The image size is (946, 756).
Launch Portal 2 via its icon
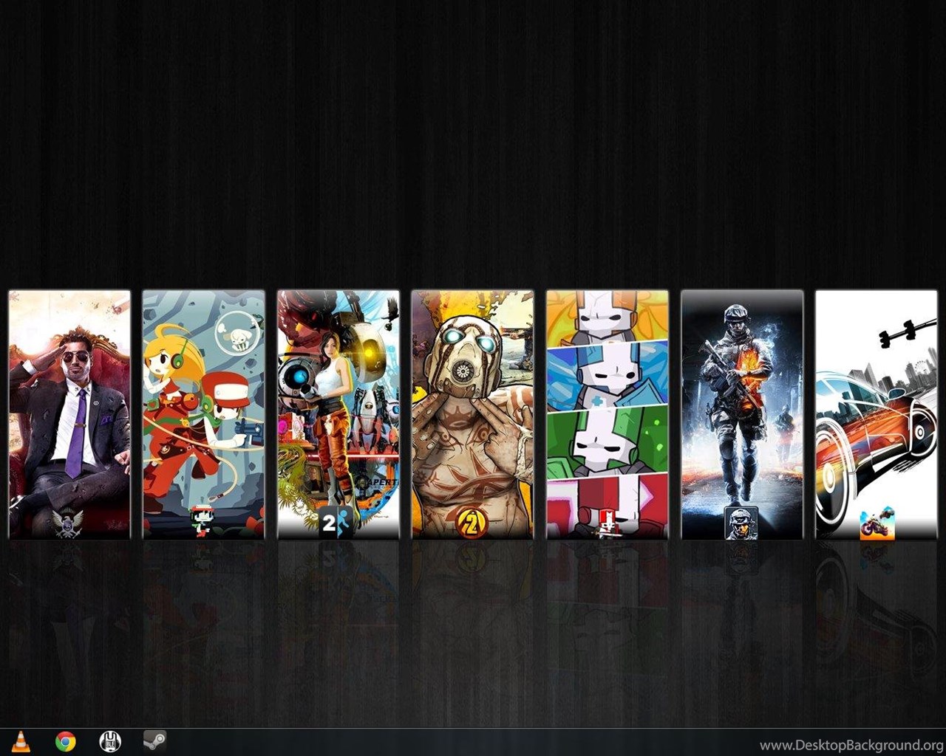[x=337, y=523]
